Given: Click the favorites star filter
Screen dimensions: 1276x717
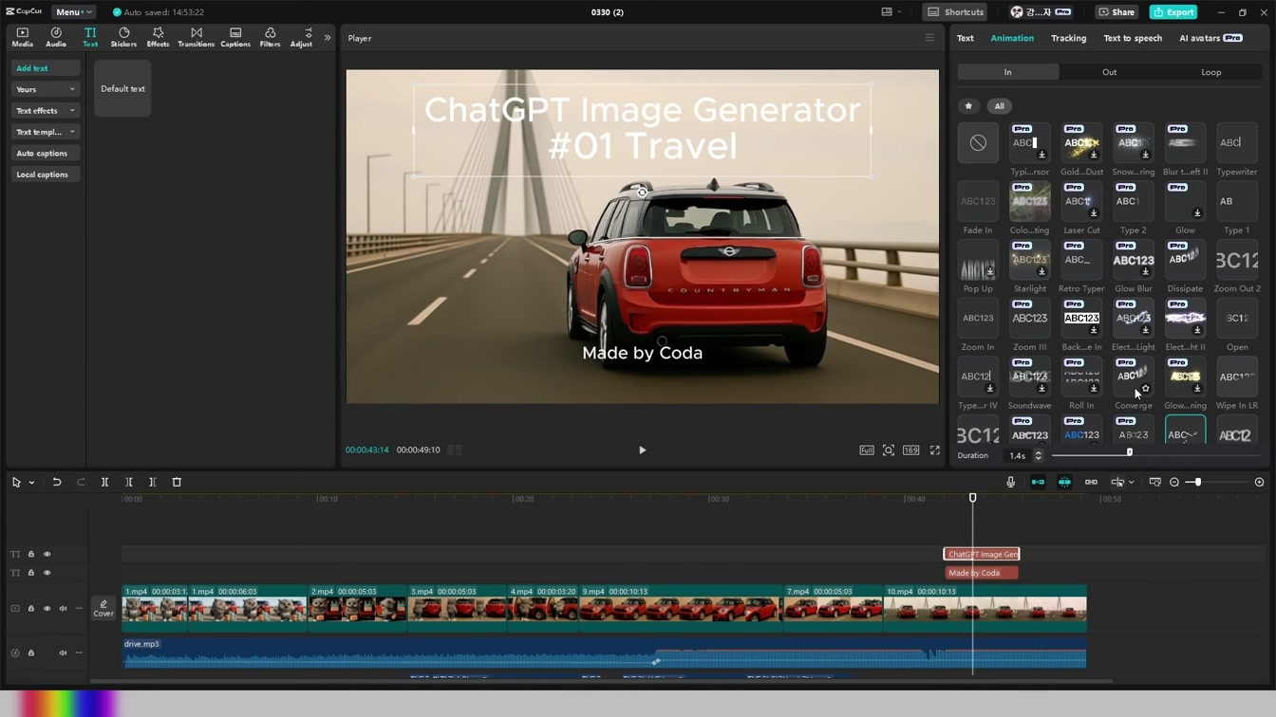Looking at the screenshot, I should [x=968, y=106].
